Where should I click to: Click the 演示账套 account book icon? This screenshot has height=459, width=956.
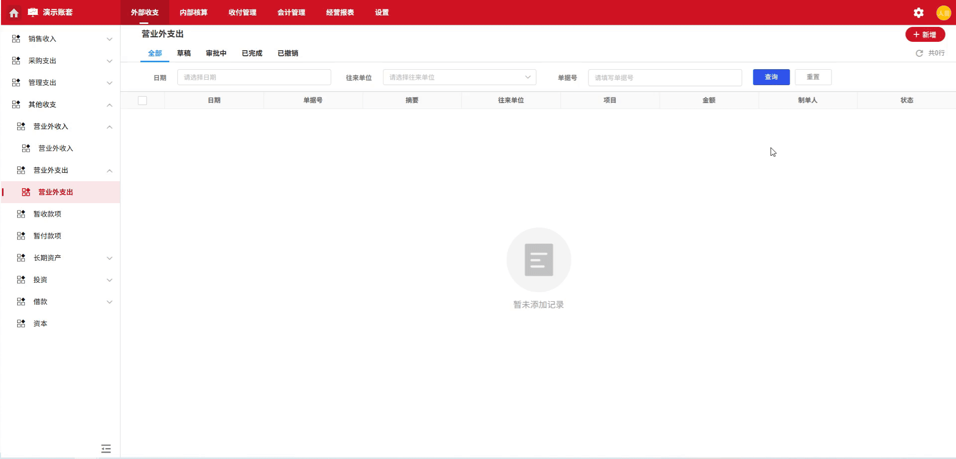click(x=32, y=12)
